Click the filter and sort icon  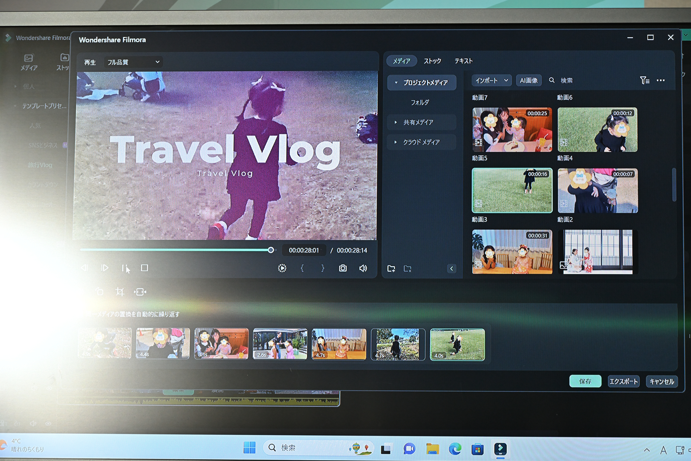point(644,80)
